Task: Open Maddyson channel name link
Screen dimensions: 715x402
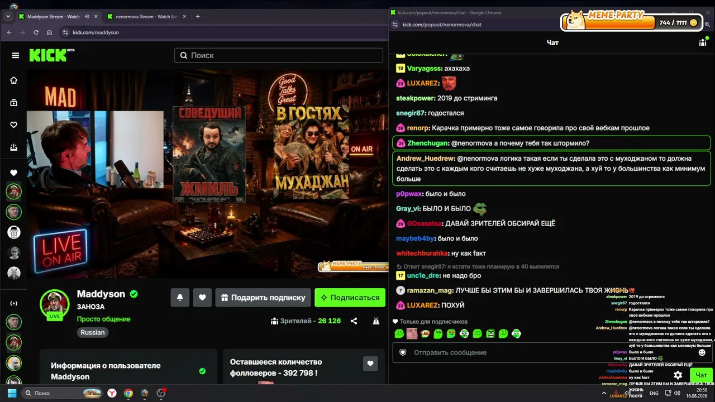Action: [101, 294]
